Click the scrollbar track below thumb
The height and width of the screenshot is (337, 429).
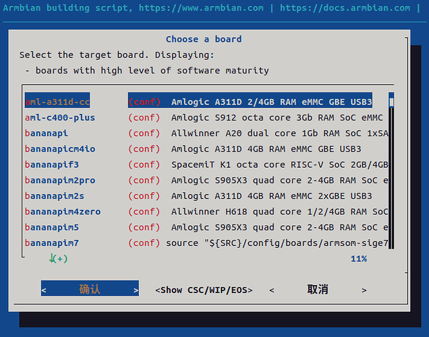[391, 178]
